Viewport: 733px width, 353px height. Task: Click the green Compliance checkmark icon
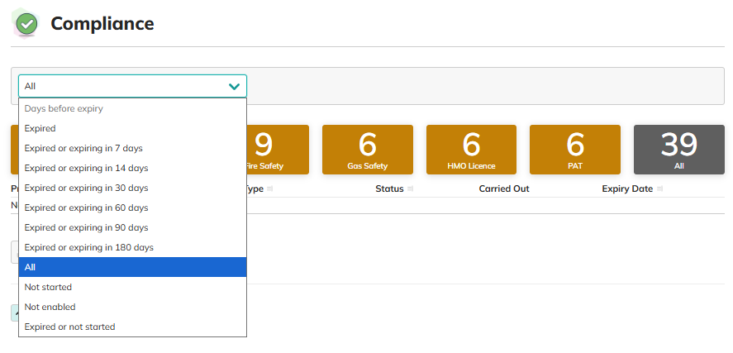click(x=26, y=24)
